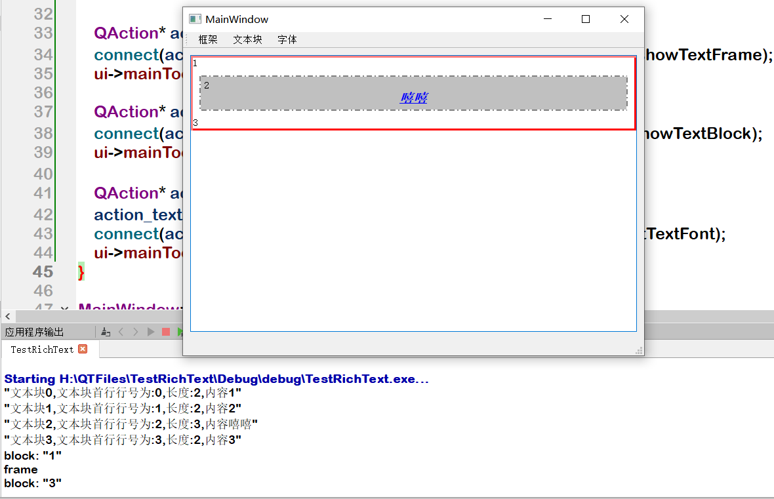
Task: Click TextFont); at end of line 43
Action: [x=685, y=233]
